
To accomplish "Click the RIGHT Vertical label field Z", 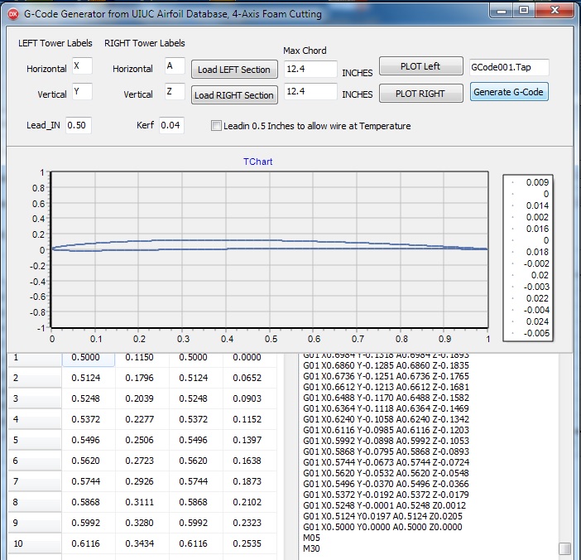I will coord(174,92).
